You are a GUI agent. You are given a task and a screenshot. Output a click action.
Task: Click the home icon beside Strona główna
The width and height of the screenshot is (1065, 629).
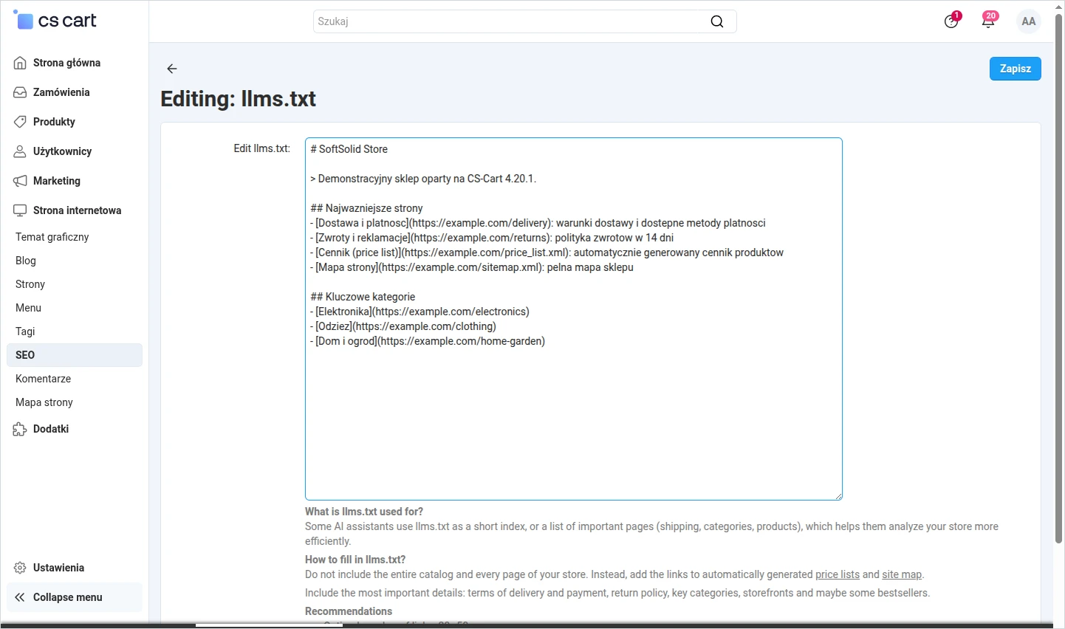click(x=20, y=63)
